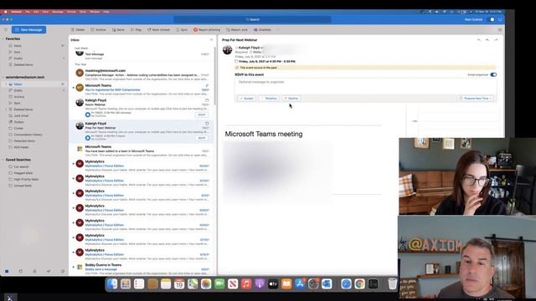This screenshot has width=536, height=301.
Task: Collapse the axiomdemo account folder tree
Action: [3, 77]
